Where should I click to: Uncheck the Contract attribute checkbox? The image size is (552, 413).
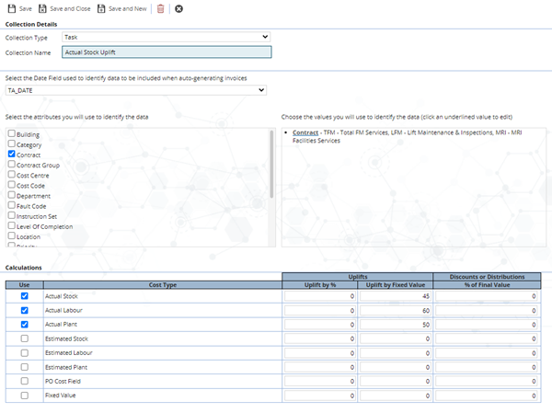[x=11, y=155]
